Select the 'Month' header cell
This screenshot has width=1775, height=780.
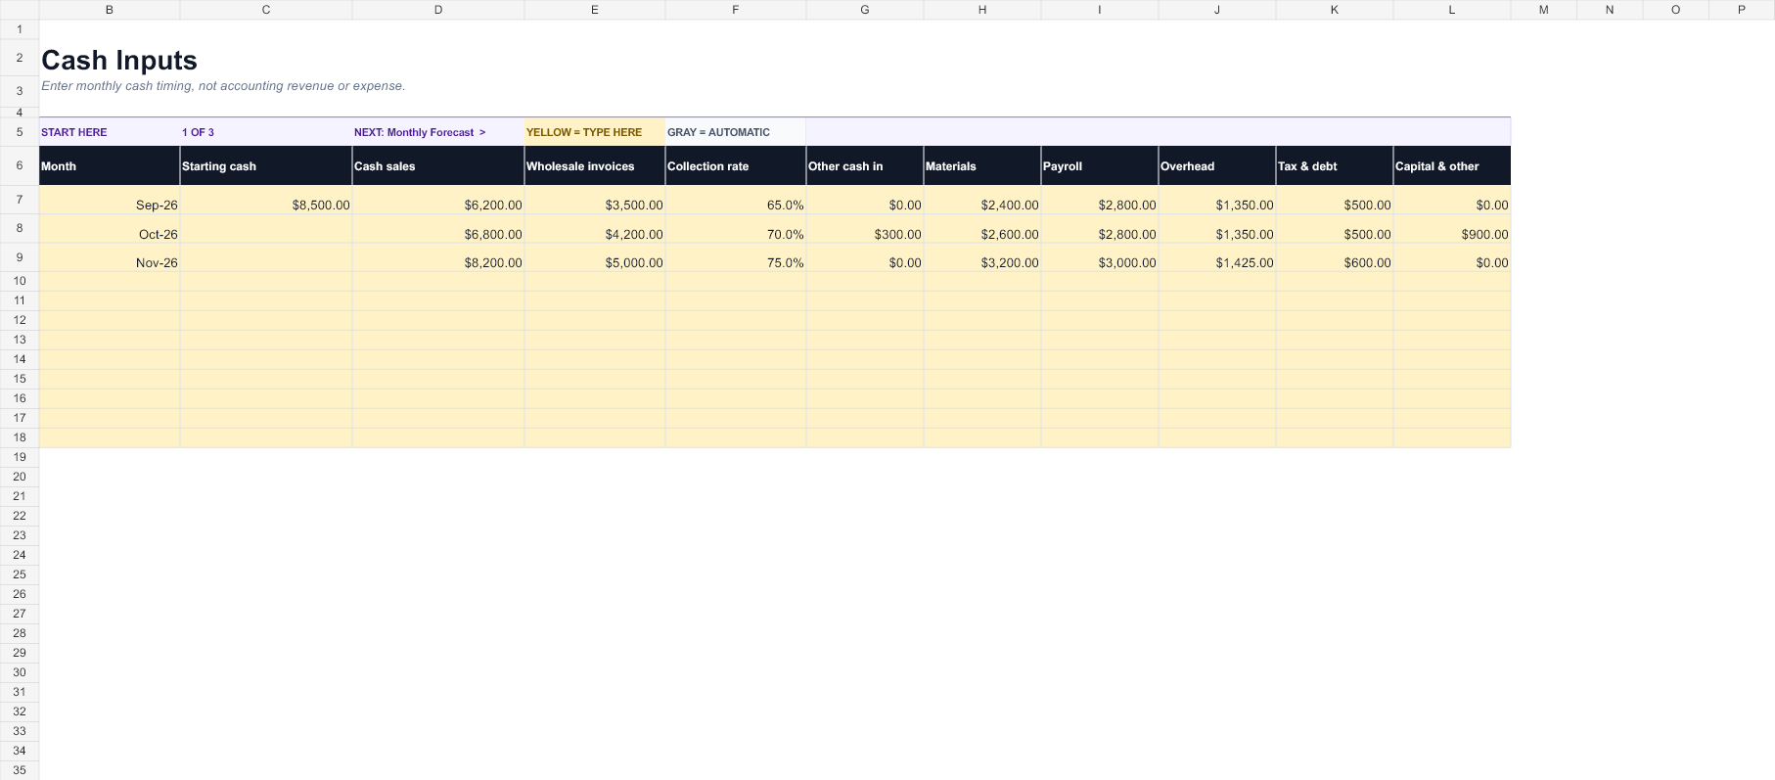110,166
